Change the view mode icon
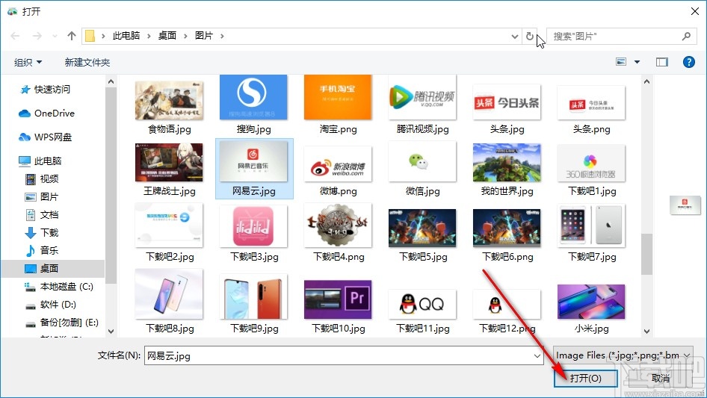707x398 pixels. coord(621,62)
